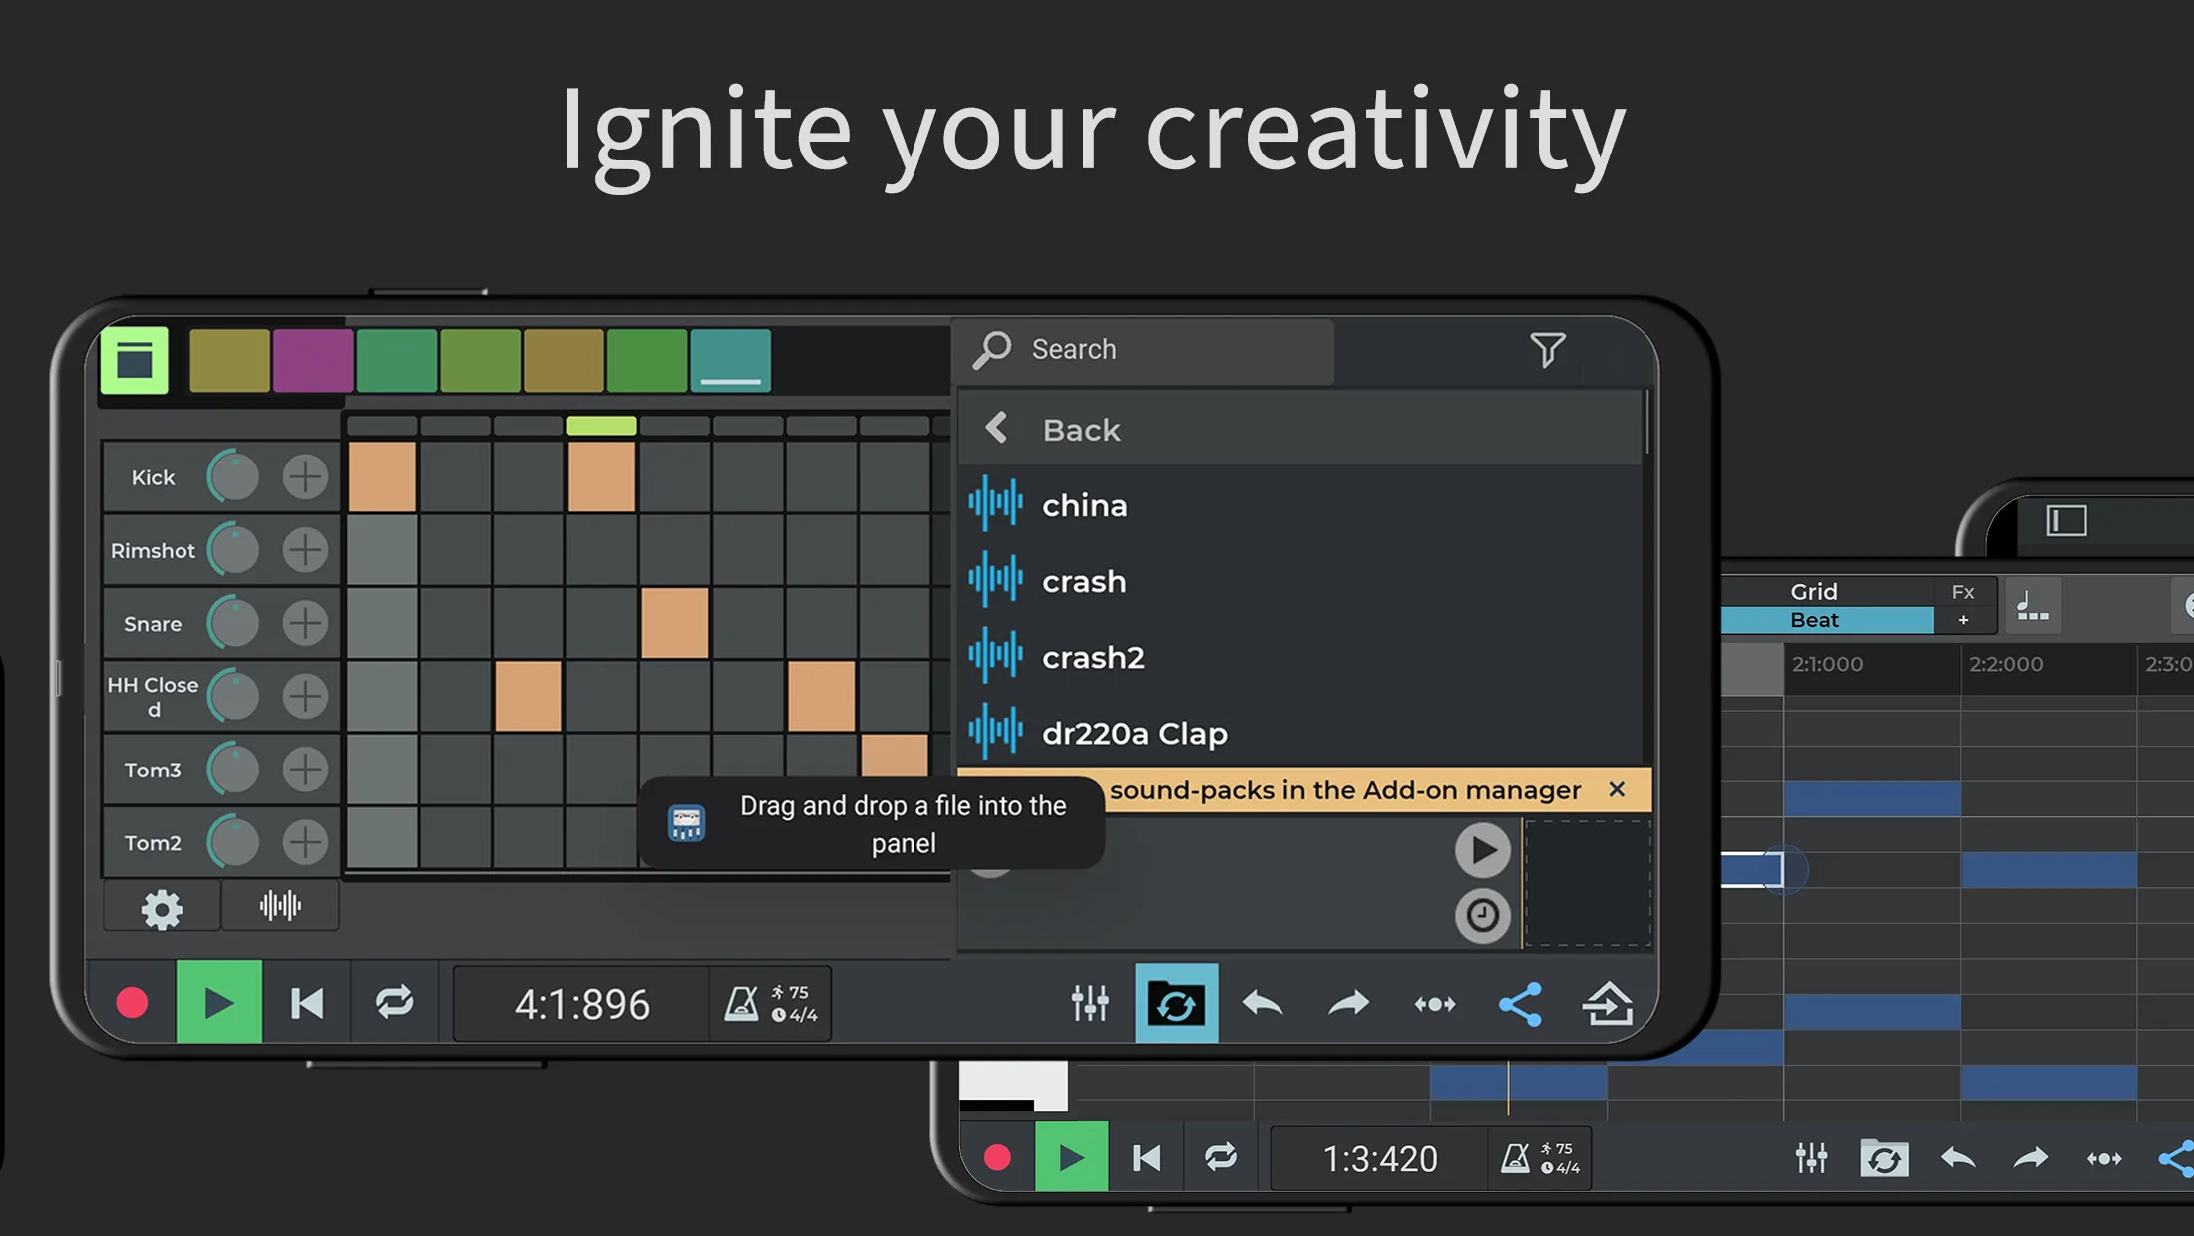Click the waveform/audio editor icon
2194x1236 pixels.
(x=277, y=906)
